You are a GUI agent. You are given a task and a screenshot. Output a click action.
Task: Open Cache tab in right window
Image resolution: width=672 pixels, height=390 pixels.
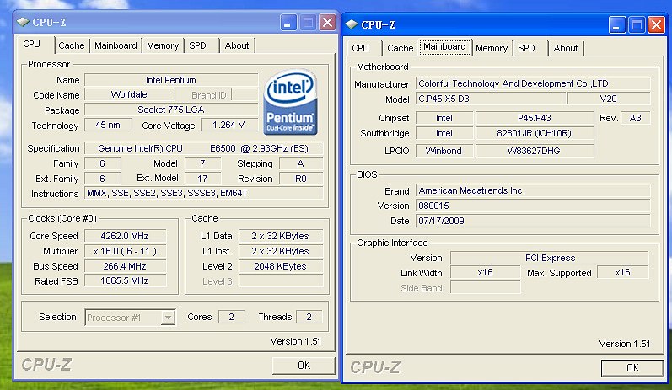401,48
